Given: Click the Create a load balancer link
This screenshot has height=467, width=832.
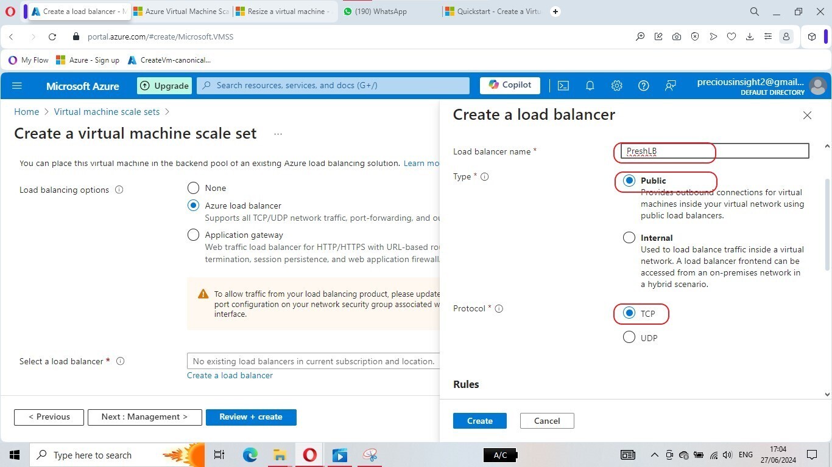Looking at the screenshot, I should pos(230,376).
